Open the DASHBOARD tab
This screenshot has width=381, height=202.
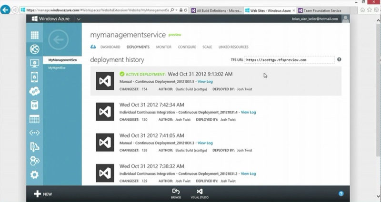pyautogui.click(x=110, y=47)
